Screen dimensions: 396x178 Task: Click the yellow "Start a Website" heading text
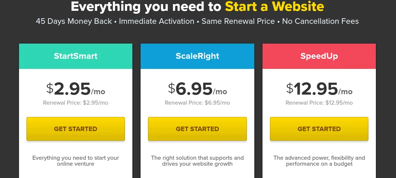[x=274, y=6]
